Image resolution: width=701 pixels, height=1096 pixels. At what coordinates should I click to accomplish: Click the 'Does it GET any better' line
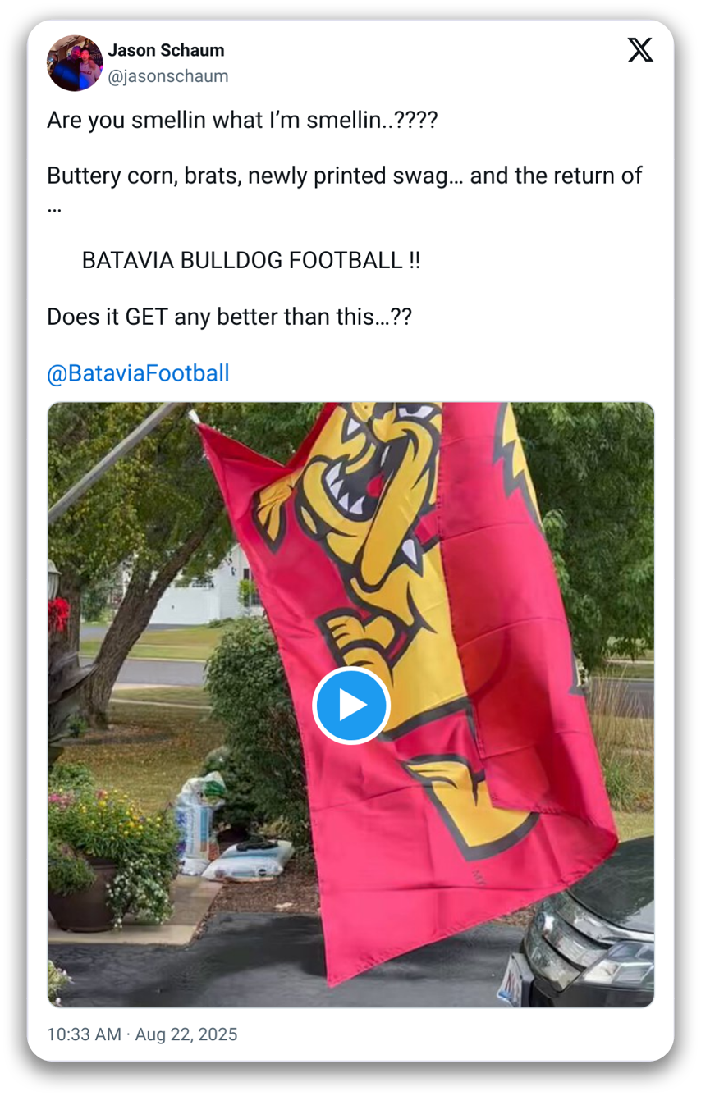(229, 317)
